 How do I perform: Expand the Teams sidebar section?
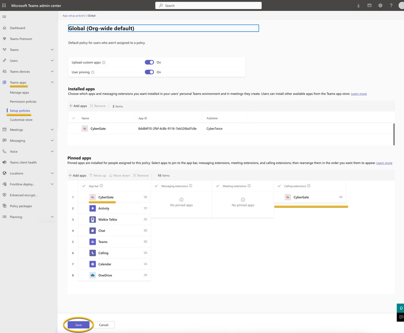(x=52, y=50)
